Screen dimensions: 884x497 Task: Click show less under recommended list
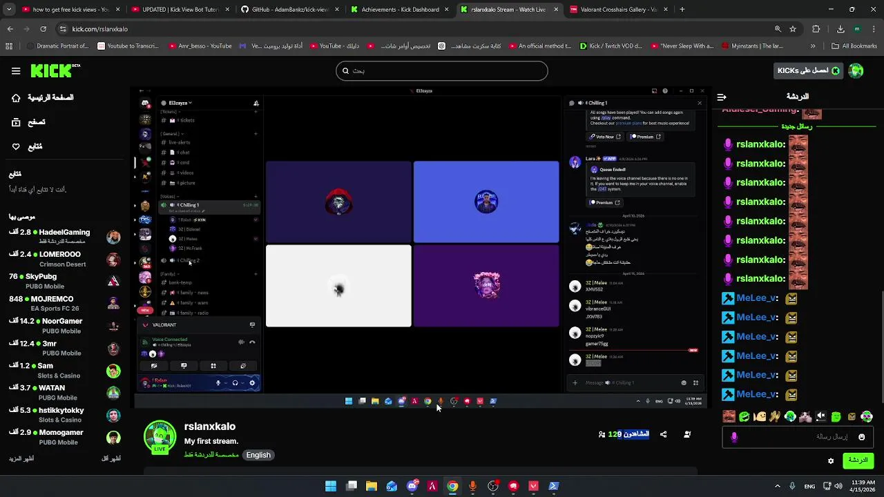[x=111, y=458]
